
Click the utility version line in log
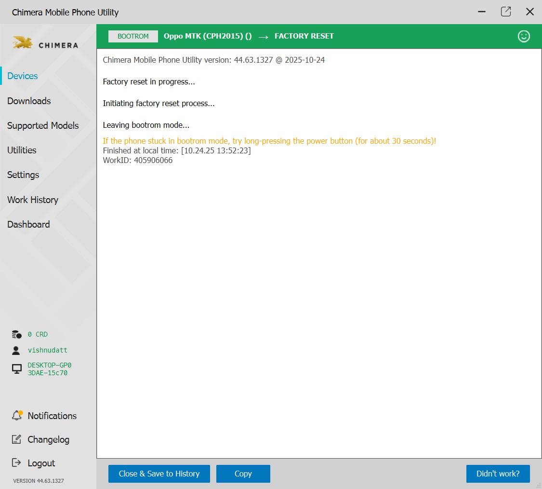[x=213, y=60]
